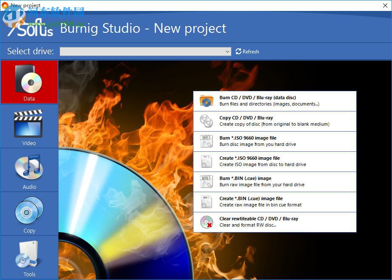The height and width of the screenshot is (280, 392).
Task: Click the New project title bar icon
Action: [5, 5]
